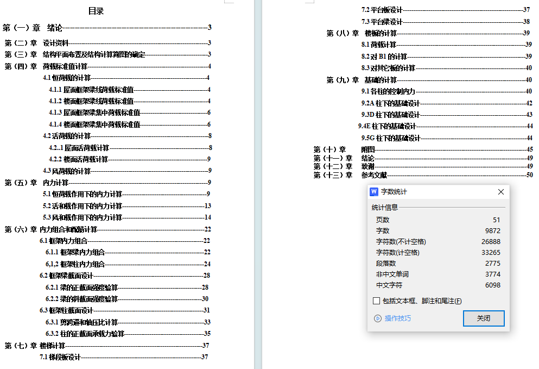Click the play icon beside 操作技巧
Viewport: 539px width, 369px height.
(x=378, y=318)
